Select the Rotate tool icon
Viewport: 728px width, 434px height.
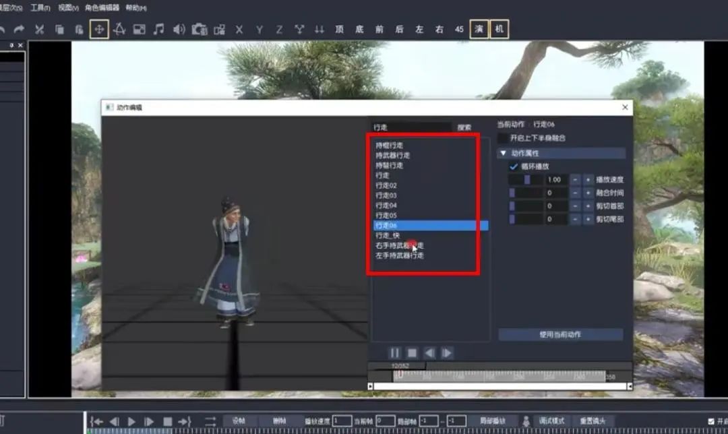pyautogui.click(x=119, y=29)
